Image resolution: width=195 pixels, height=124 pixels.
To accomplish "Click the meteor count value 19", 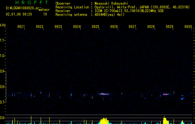I will point(45,14).
